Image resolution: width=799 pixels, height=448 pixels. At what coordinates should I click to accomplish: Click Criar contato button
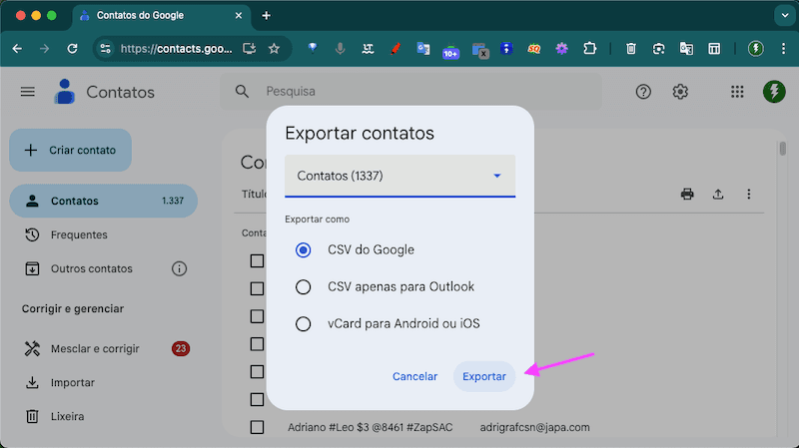point(70,151)
